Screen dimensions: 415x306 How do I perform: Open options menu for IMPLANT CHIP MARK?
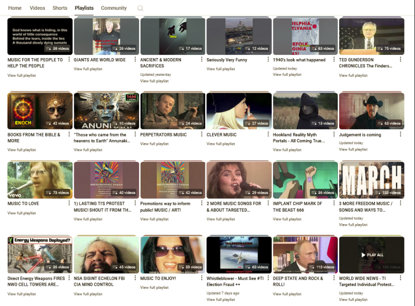click(334, 203)
